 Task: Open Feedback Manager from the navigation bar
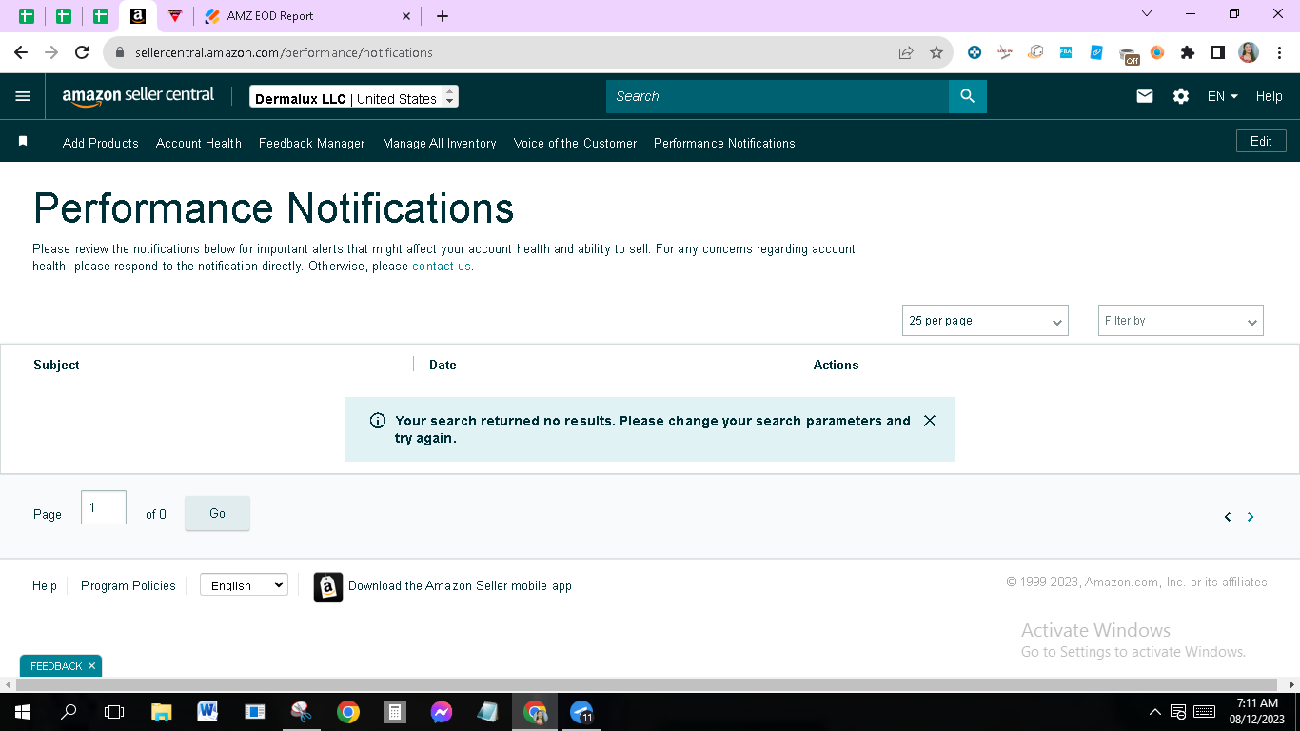pos(312,143)
